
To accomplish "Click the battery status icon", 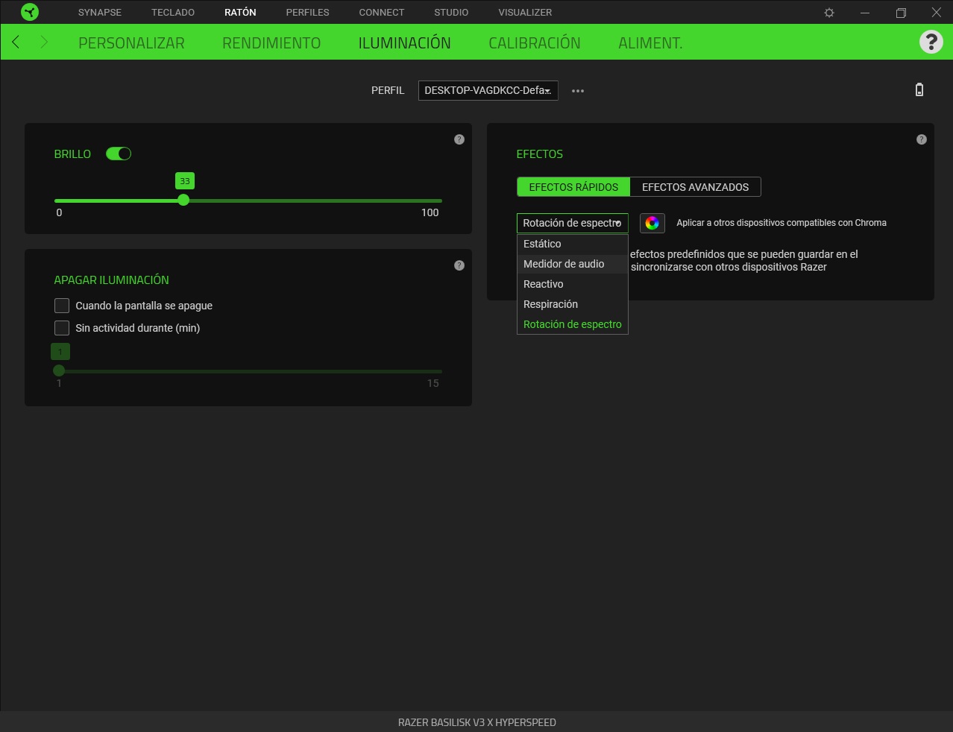I will coord(919,90).
